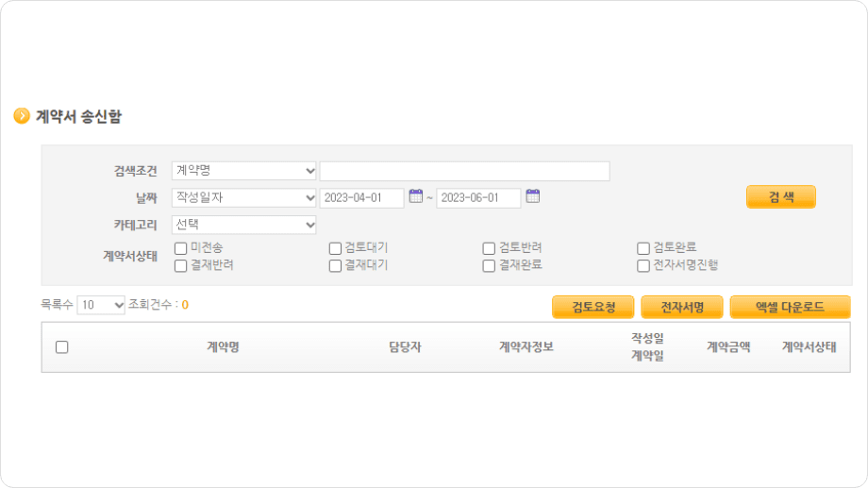The width and height of the screenshot is (868, 488).
Task: Check the 전자서명진행 status checkbox
Action: pyautogui.click(x=643, y=266)
